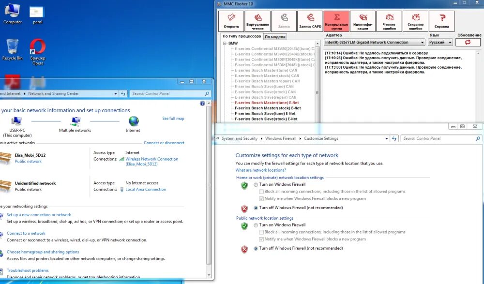Open Local Area Connection link
This screenshot has height=284, width=484.
tap(146, 190)
